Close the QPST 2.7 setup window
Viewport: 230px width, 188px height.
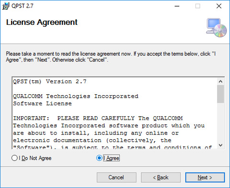[x=219, y=6]
